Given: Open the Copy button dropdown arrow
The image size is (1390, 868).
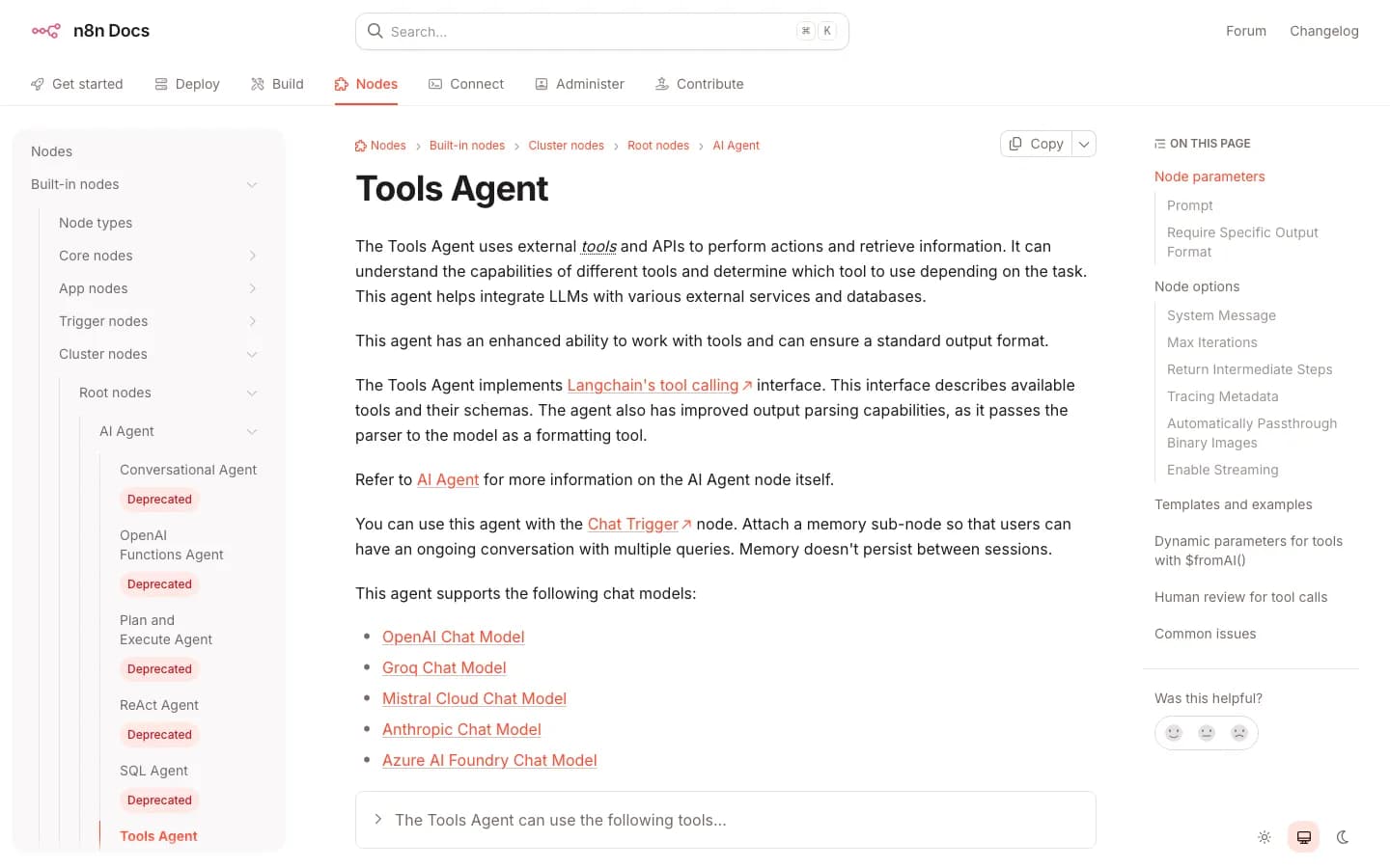Looking at the screenshot, I should pos(1084,144).
